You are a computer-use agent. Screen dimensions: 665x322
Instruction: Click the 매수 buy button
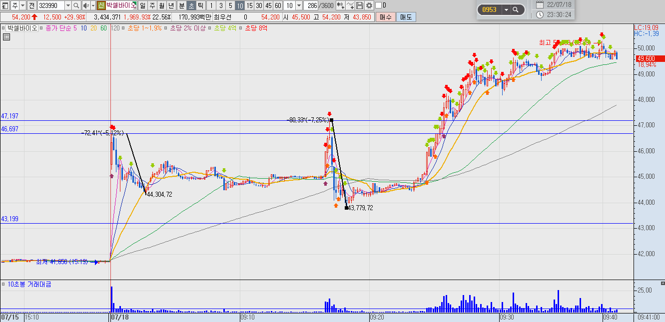pyautogui.click(x=386, y=17)
